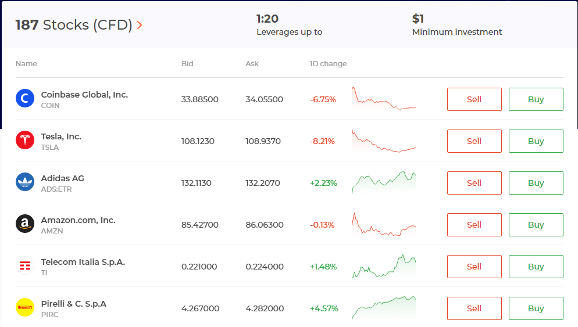This screenshot has height=327, width=578.
Task: Click the orange chevron beside Stocks (CFD)
Action: tap(140, 25)
